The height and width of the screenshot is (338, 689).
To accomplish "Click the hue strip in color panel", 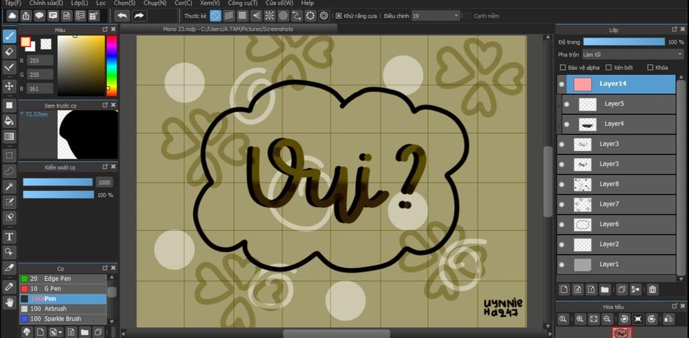I will tap(112, 65).
